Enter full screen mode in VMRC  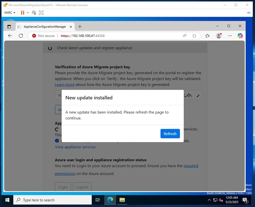tap(41, 13)
